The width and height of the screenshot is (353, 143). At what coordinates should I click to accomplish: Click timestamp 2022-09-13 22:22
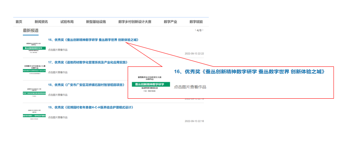(x=194, y=54)
